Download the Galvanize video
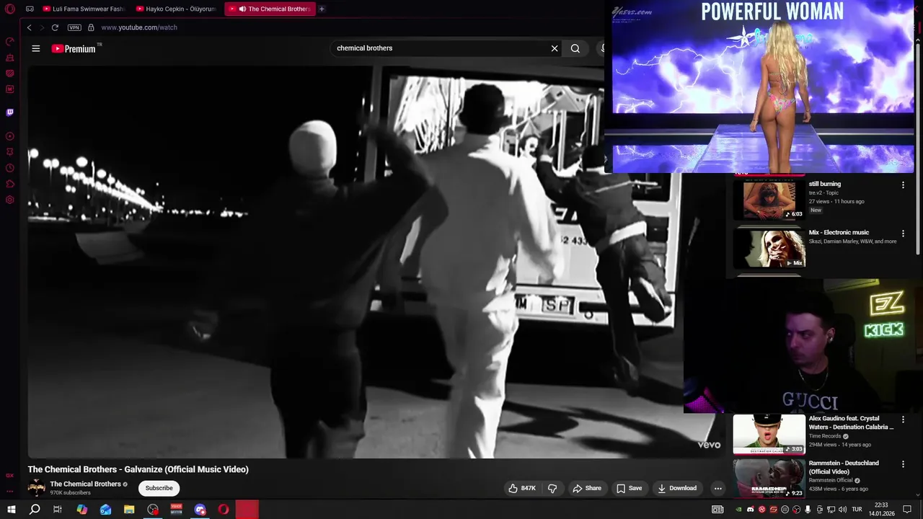923x519 pixels. click(x=677, y=488)
